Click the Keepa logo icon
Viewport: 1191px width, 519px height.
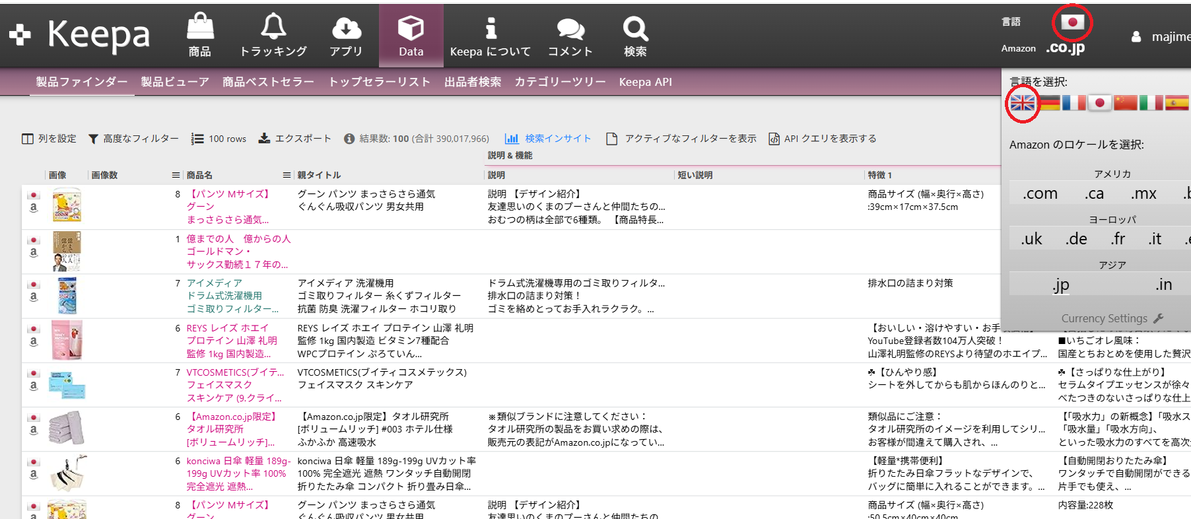pos(20,34)
